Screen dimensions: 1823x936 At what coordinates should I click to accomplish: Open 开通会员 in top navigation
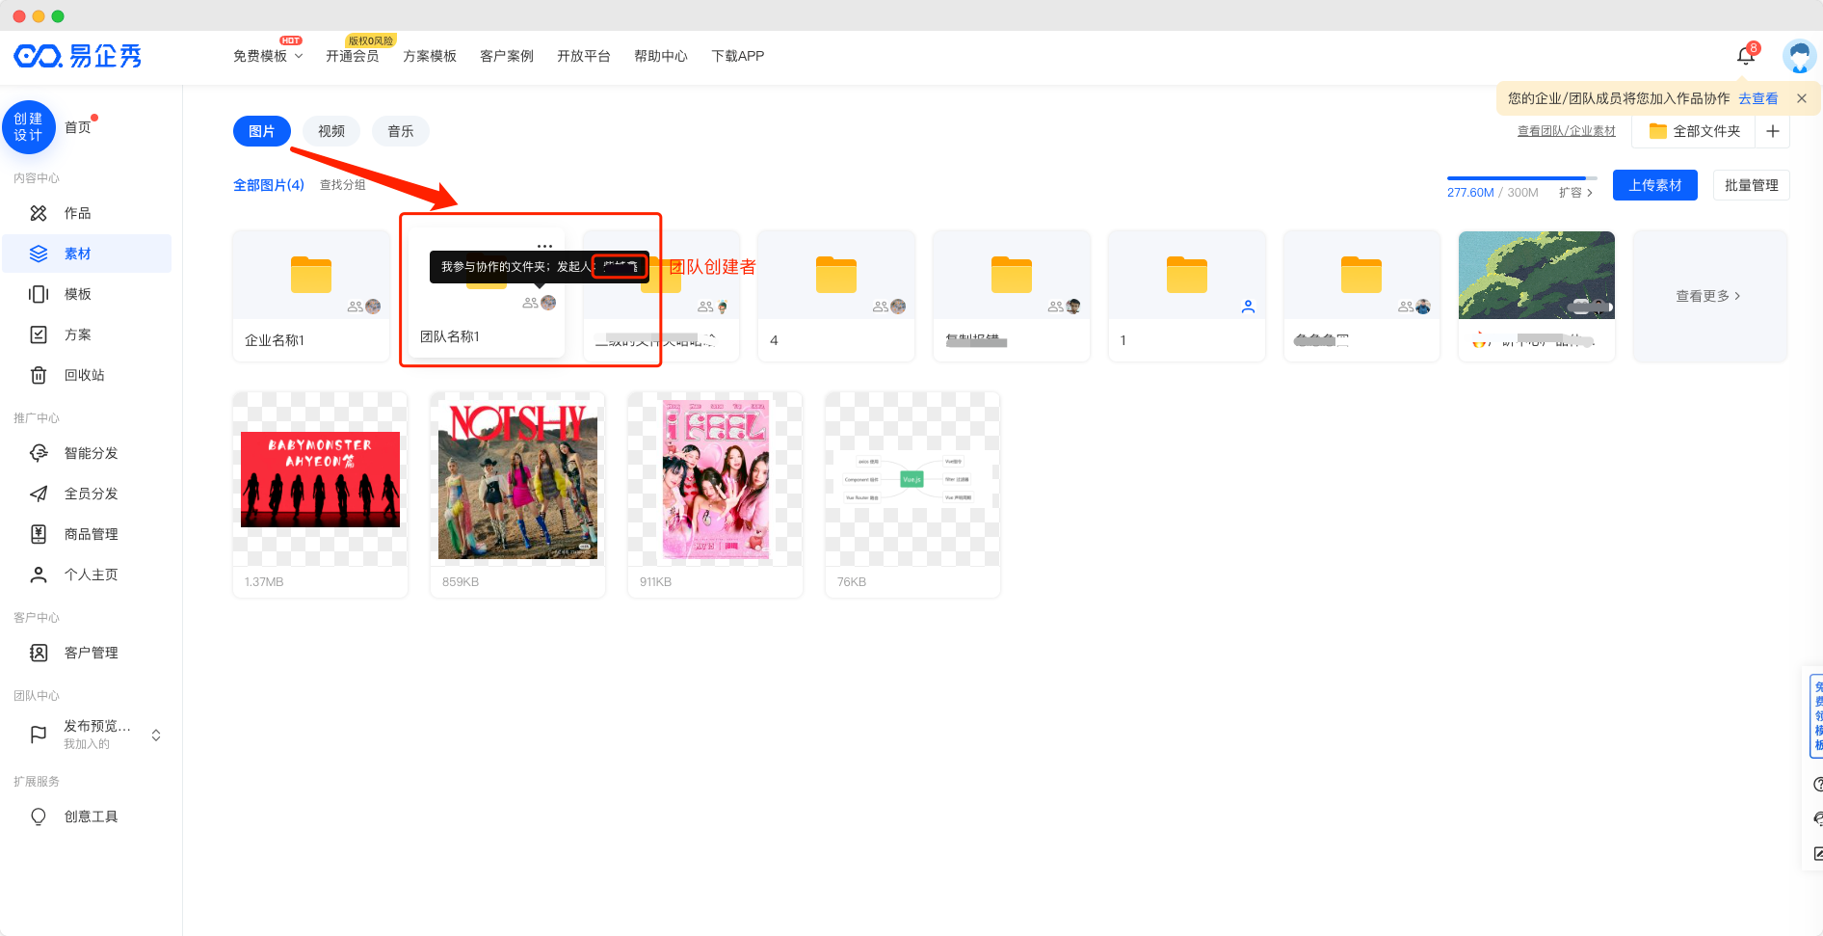pos(353,56)
